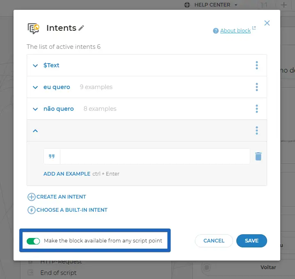
Task: Click the example phrase text field
Action: coord(155,156)
